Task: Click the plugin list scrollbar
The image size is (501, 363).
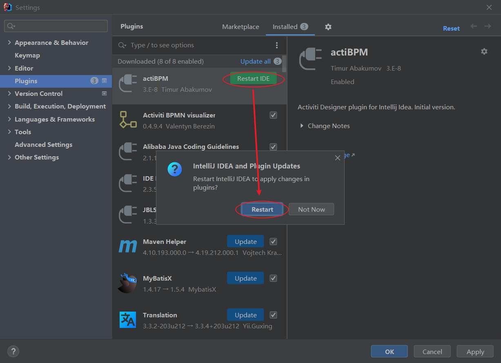Action: (x=284, y=63)
